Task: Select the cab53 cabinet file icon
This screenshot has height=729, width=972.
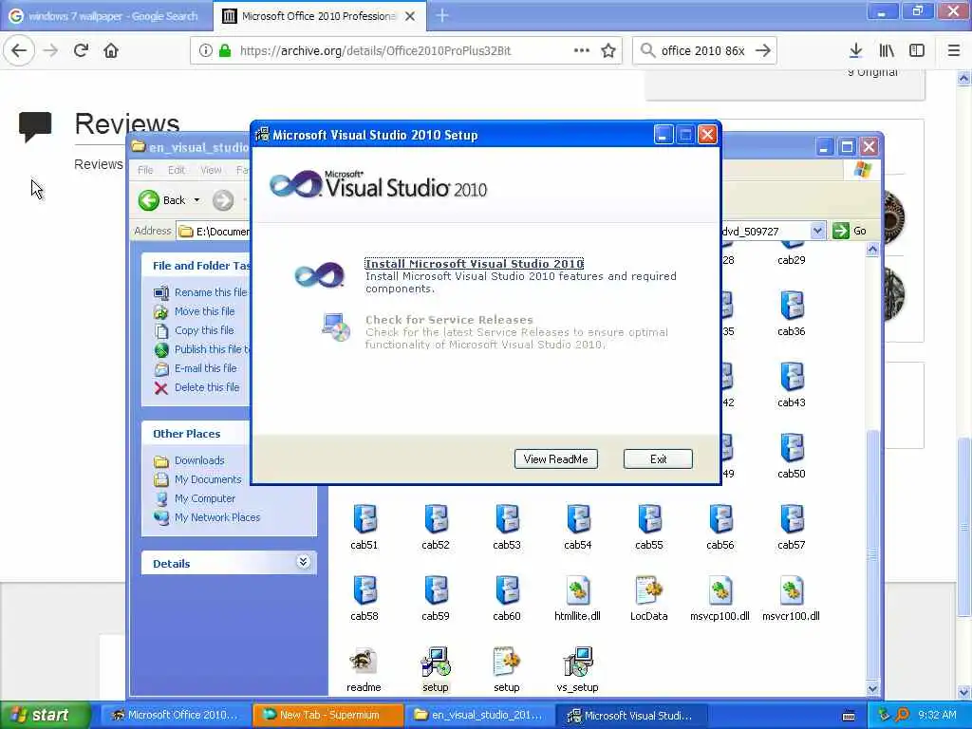Action: pos(507,519)
